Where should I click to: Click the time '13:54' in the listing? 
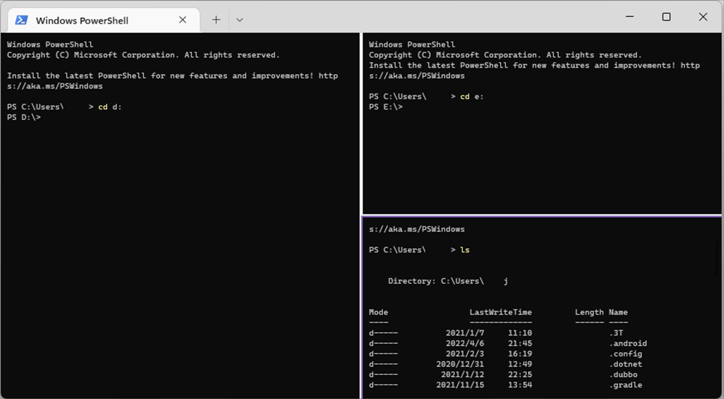pyautogui.click(x=520, y=385)
